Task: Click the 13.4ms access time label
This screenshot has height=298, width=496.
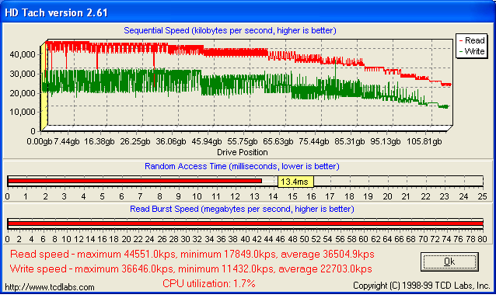Action: 295,182
